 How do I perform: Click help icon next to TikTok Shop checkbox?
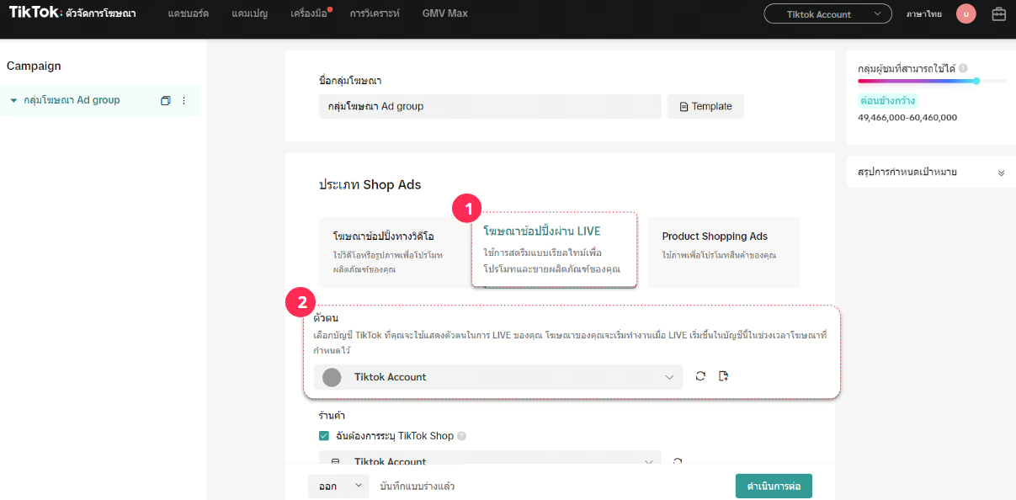(x=461, y=436)
